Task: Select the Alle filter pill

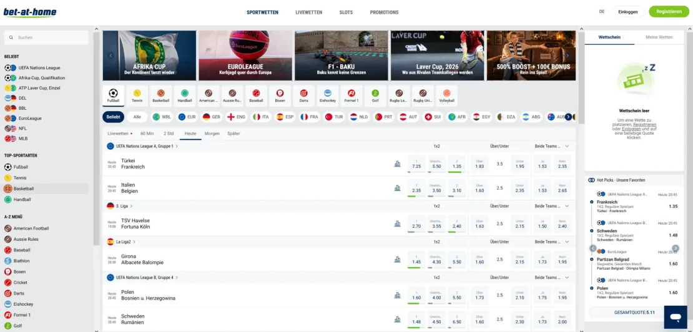Action: [x=137, y=117]
